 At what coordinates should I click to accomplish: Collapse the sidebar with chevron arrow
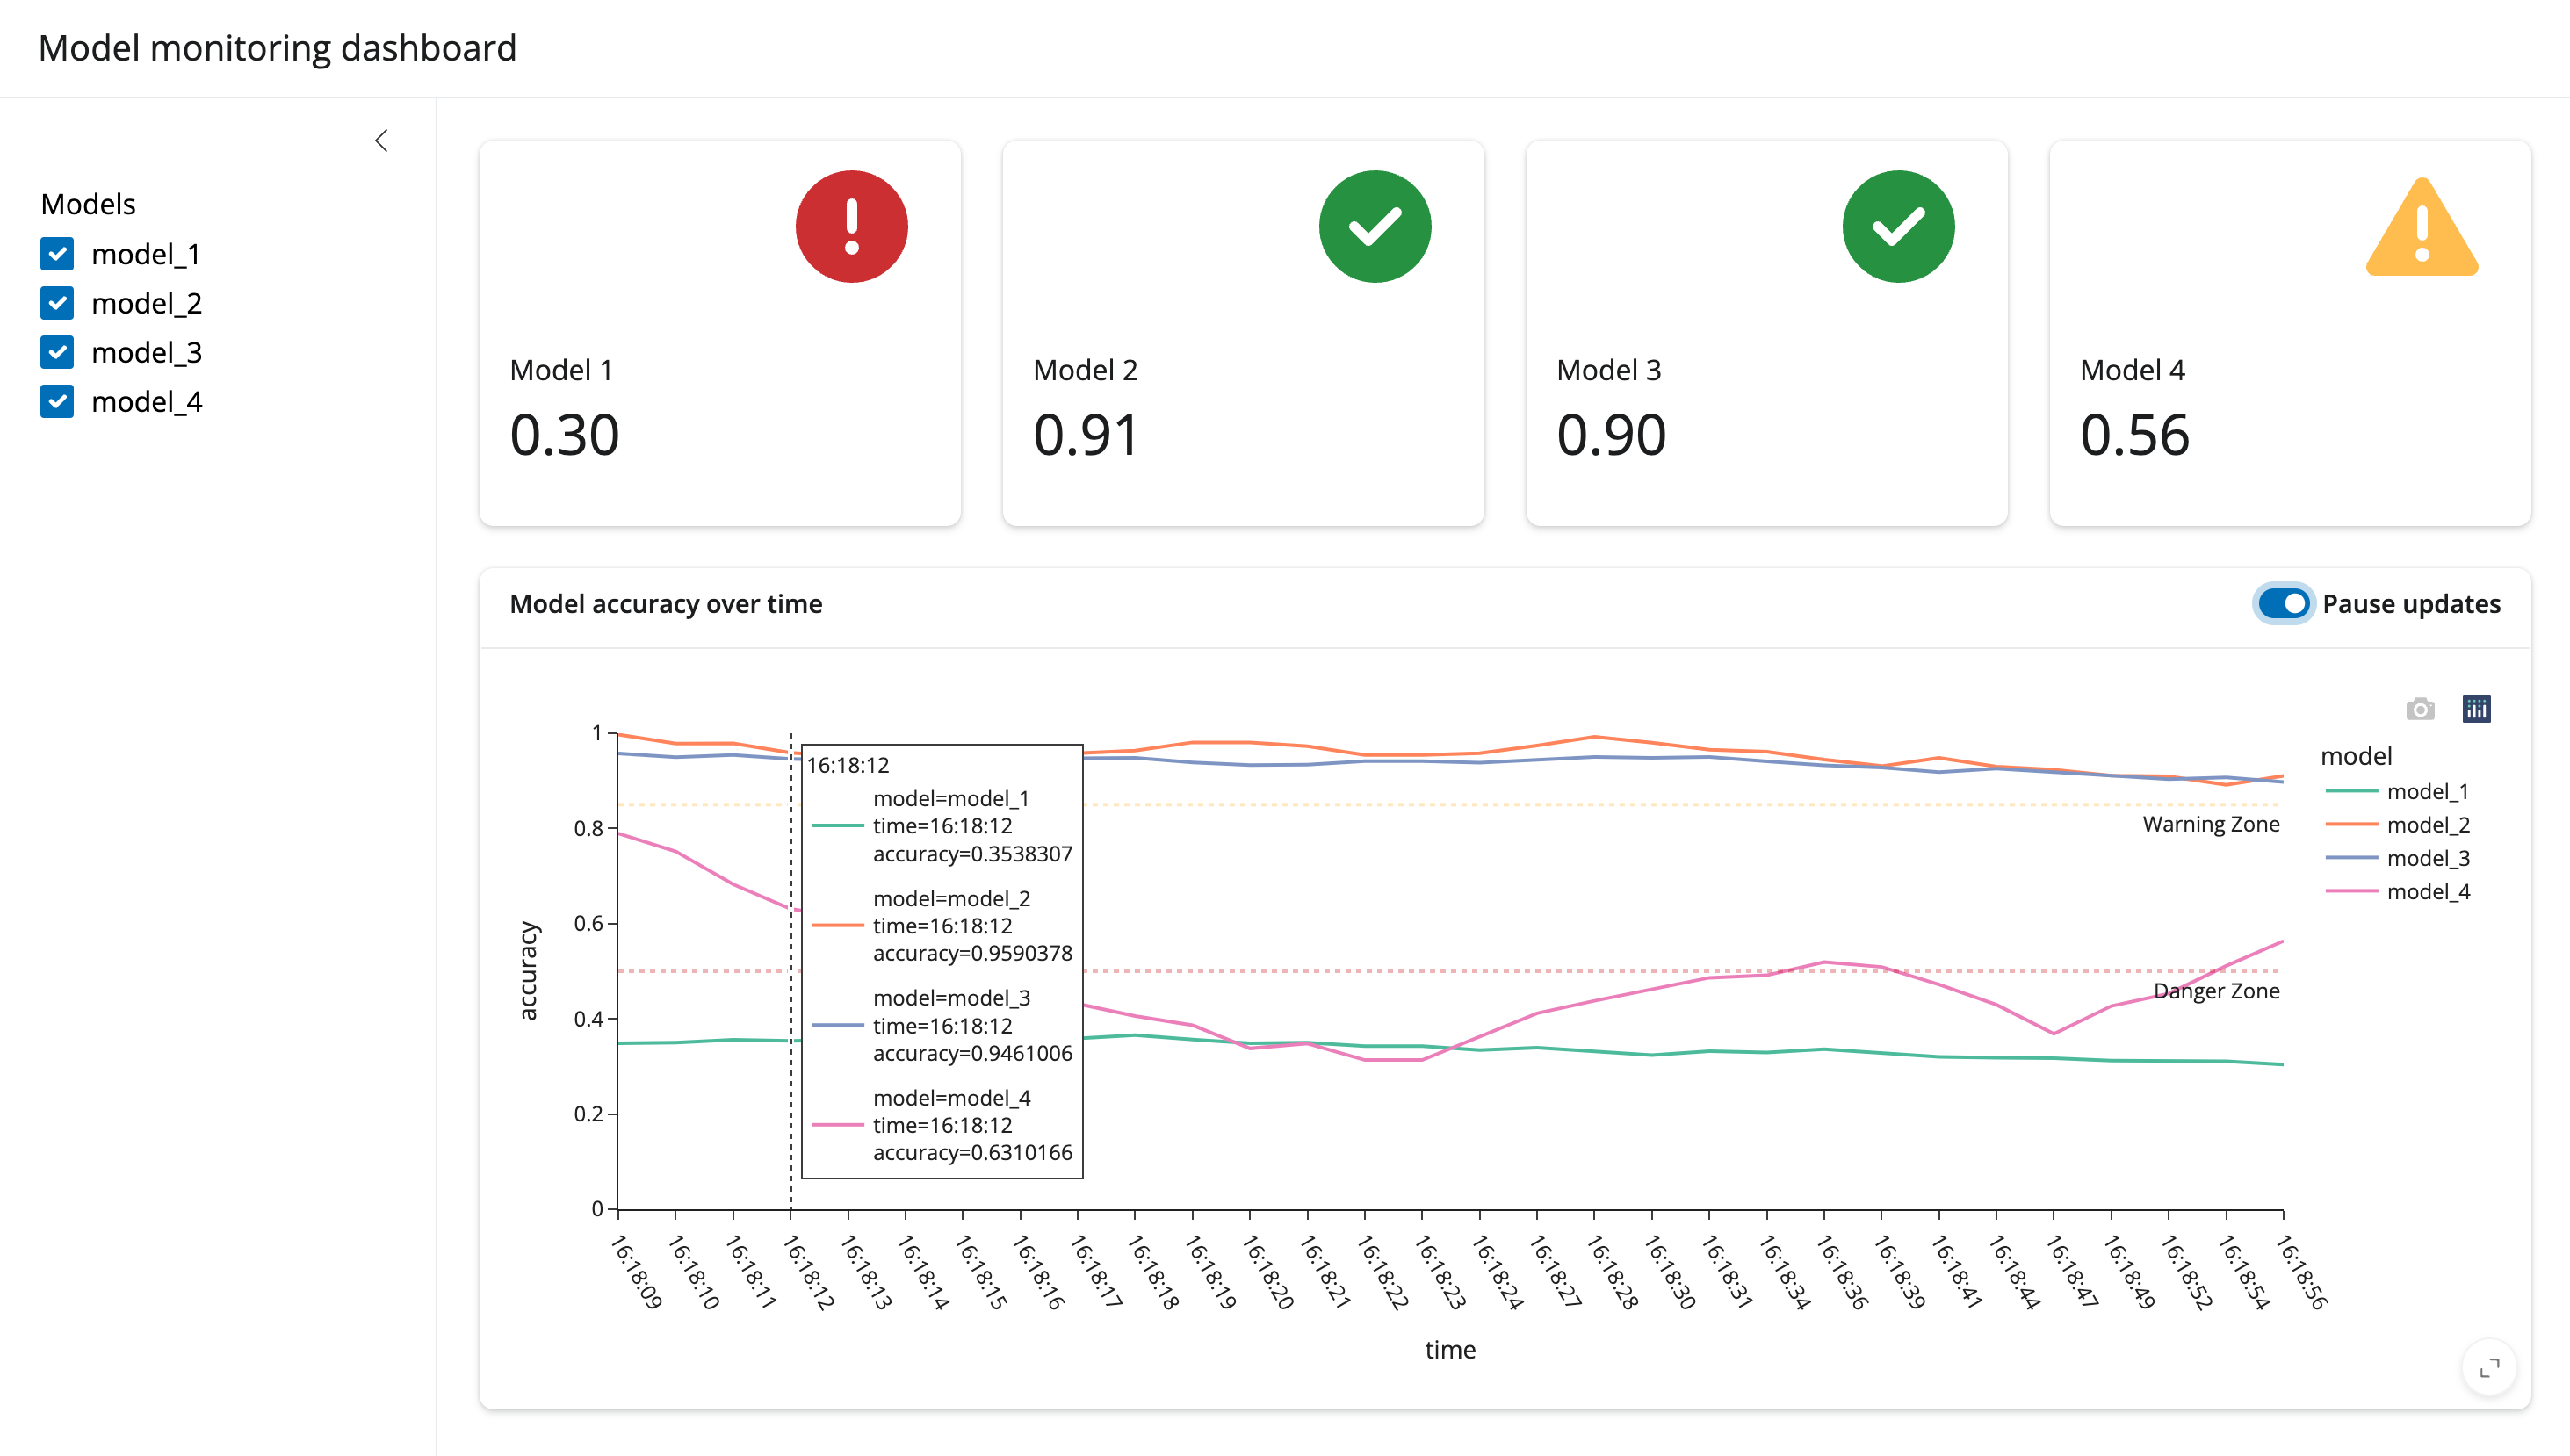coord(381,141)
